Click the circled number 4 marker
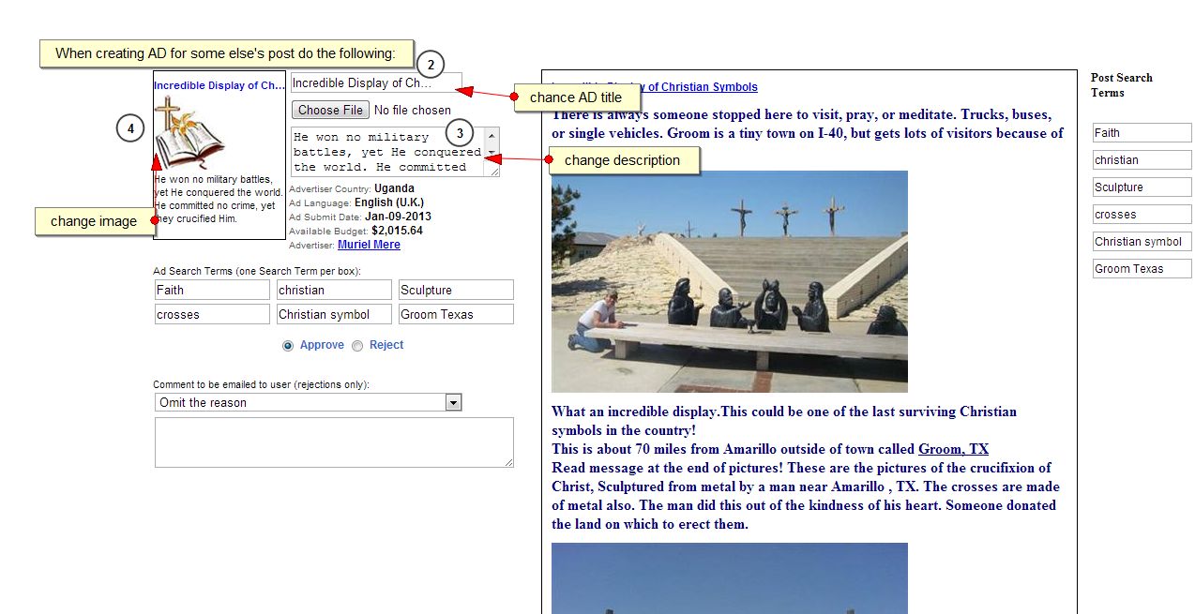The width and height of the screenshot is (1195, 614). coord(130,127)
